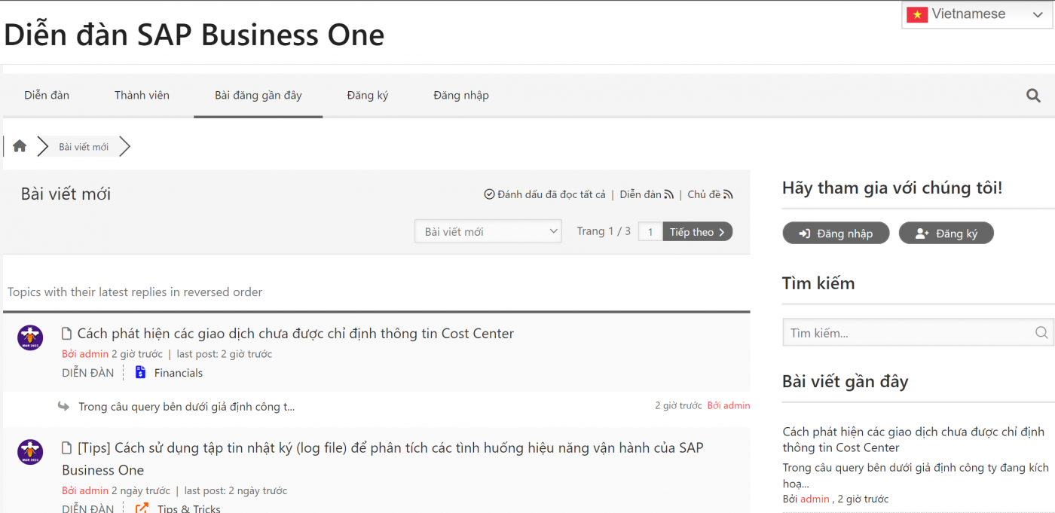1055x513 pixels.
Task: Open the Diễn đàn RSS feed icon
Action: point(669,194)
